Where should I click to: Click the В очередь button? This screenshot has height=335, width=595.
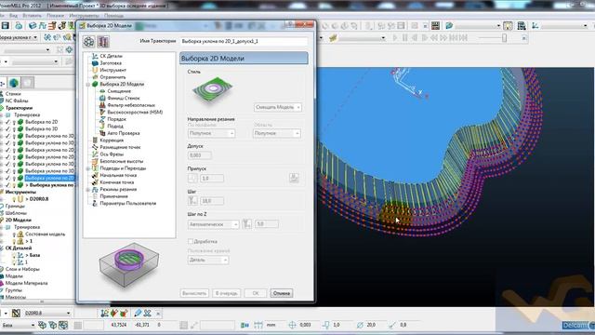click(227, 293)
